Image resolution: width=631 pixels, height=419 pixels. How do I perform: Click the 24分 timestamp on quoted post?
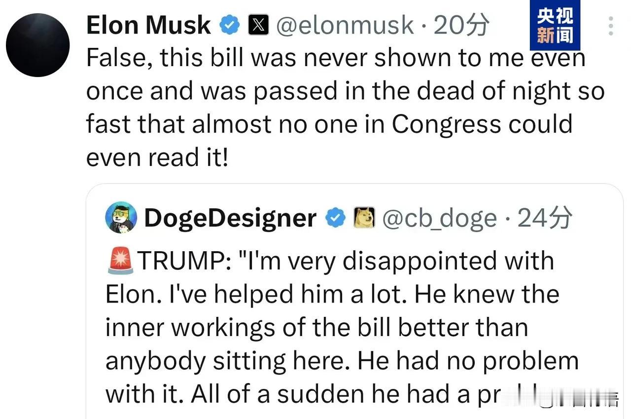click(545, 218)
